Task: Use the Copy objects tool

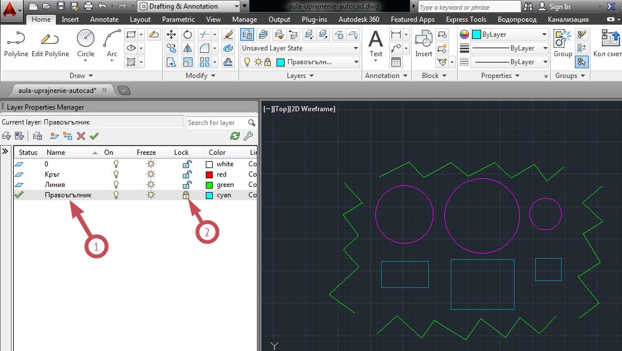Action: (171, 48)
